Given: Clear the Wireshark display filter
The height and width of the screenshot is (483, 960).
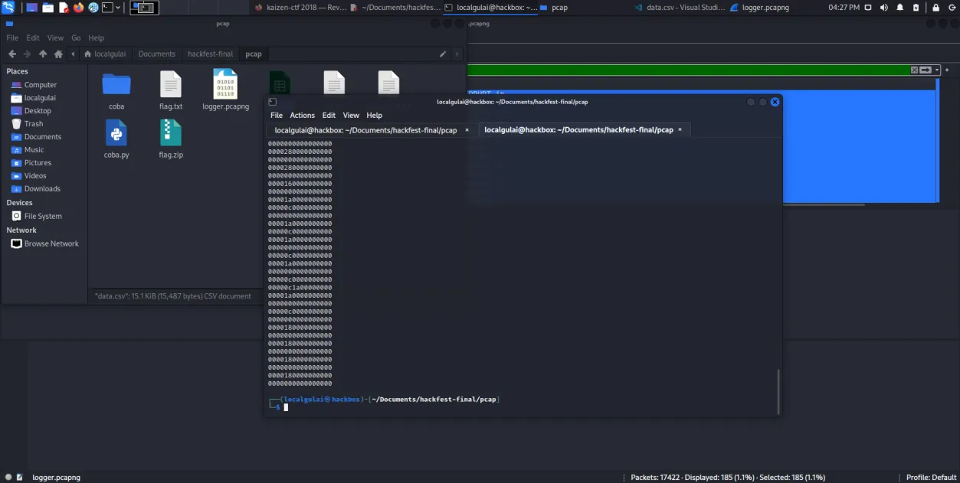Looking at the screenshot, I should 914,70.
